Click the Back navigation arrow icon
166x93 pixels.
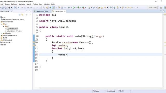click(x=131, y=7)
